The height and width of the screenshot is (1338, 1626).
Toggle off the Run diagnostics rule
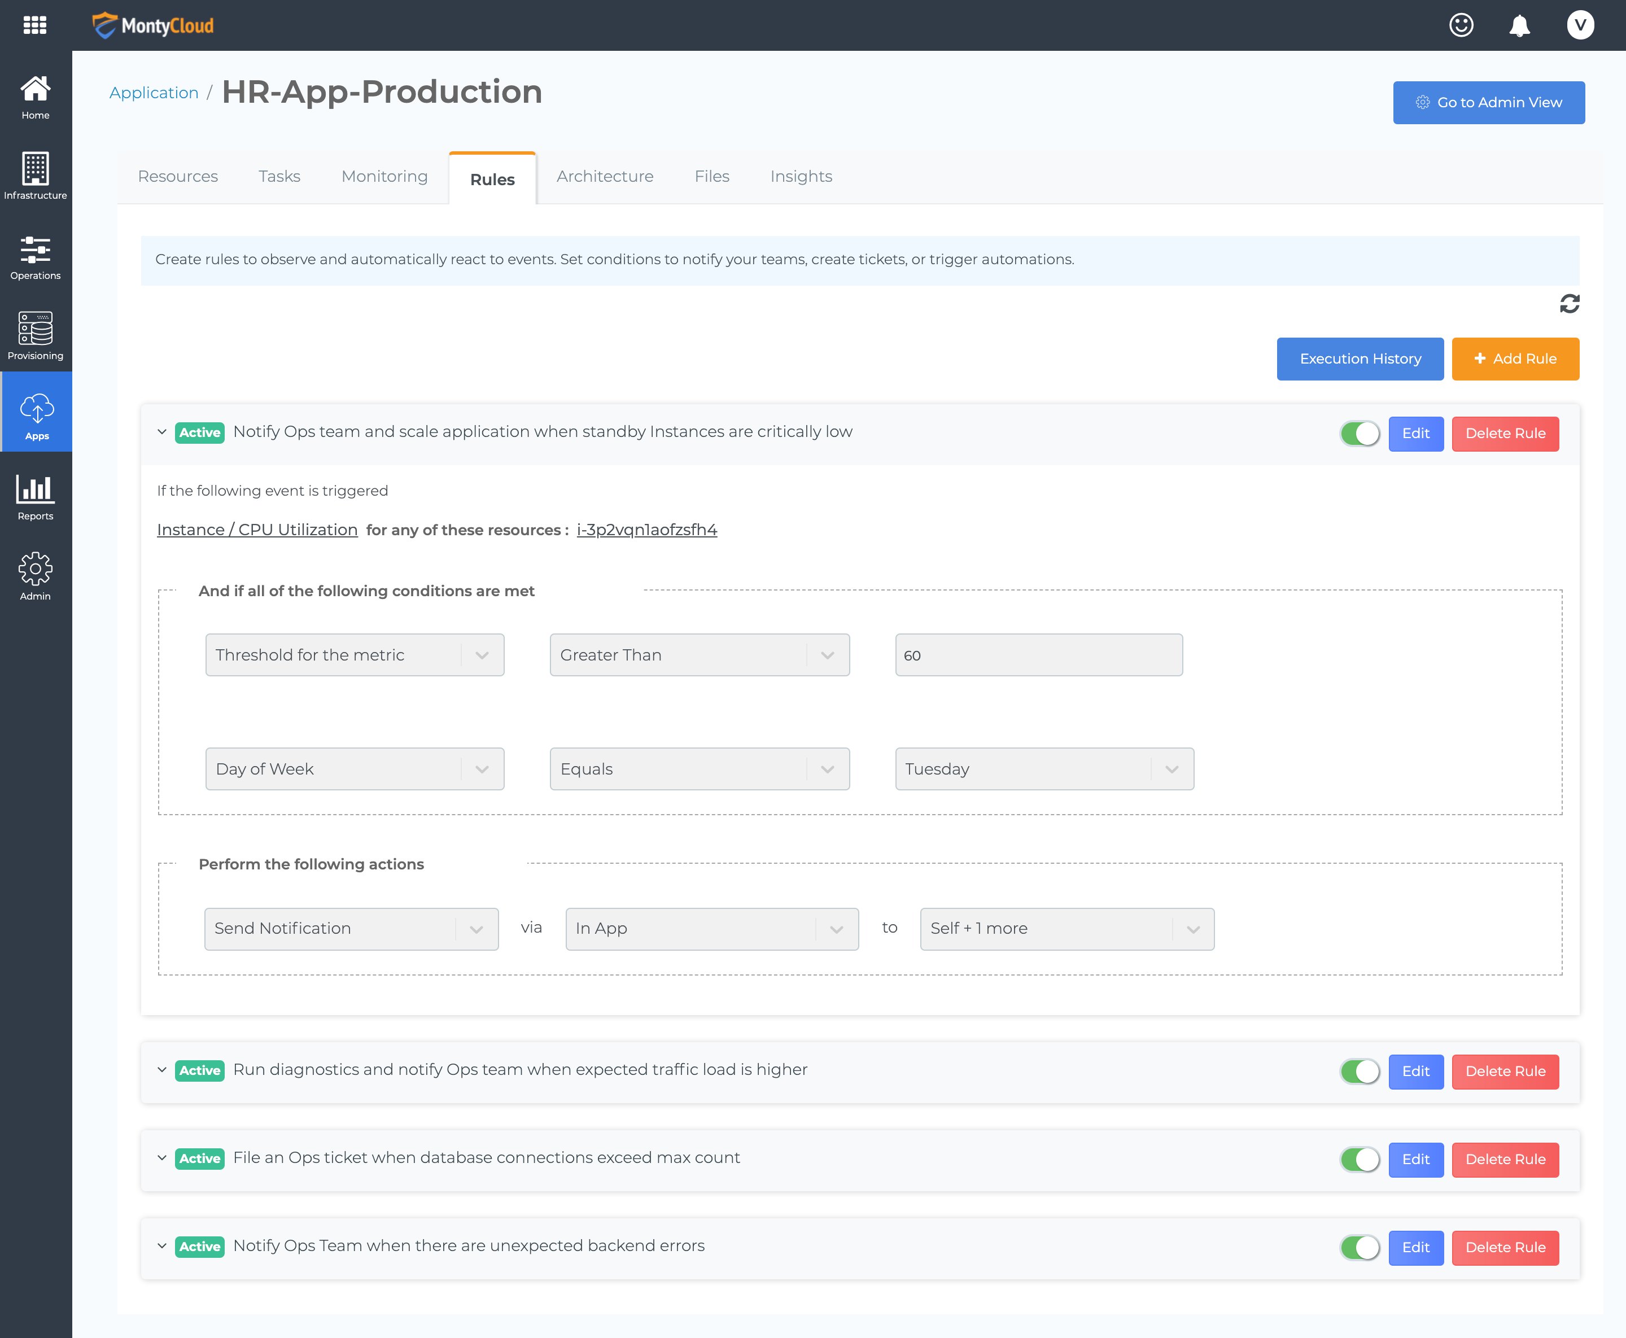click(1360, 1072)
